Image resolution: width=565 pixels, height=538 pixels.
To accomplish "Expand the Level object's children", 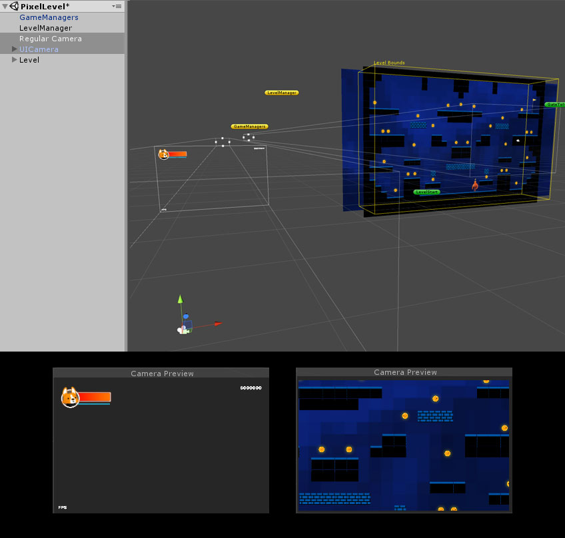I will point(14,60).
